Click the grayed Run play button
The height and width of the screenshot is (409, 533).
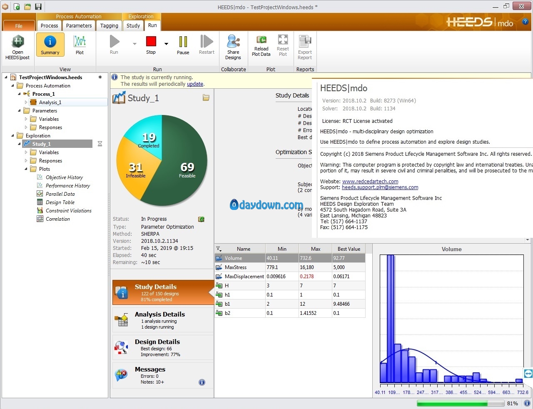pyautogui.click(x=114, y=45)
